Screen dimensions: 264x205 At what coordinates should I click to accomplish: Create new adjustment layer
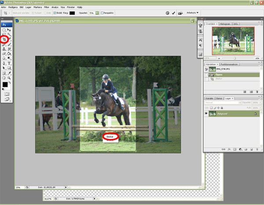(x=240, y=149)
